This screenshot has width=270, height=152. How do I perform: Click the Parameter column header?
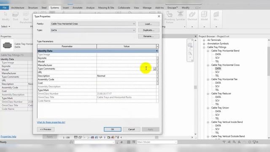pos(67,46)
